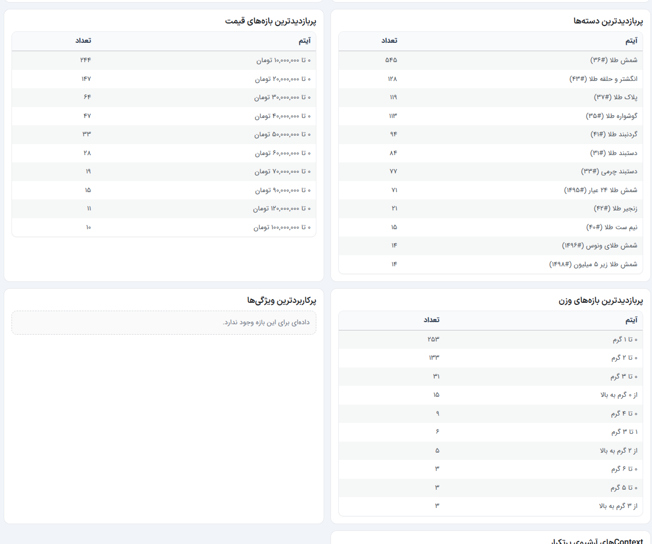Image resolution: width=652 pixels, height=544 pixels.
Task: Click the 'پلاک طلا (#۳۷)' entry
Action: pyautogui.click(x=491, y=97)
